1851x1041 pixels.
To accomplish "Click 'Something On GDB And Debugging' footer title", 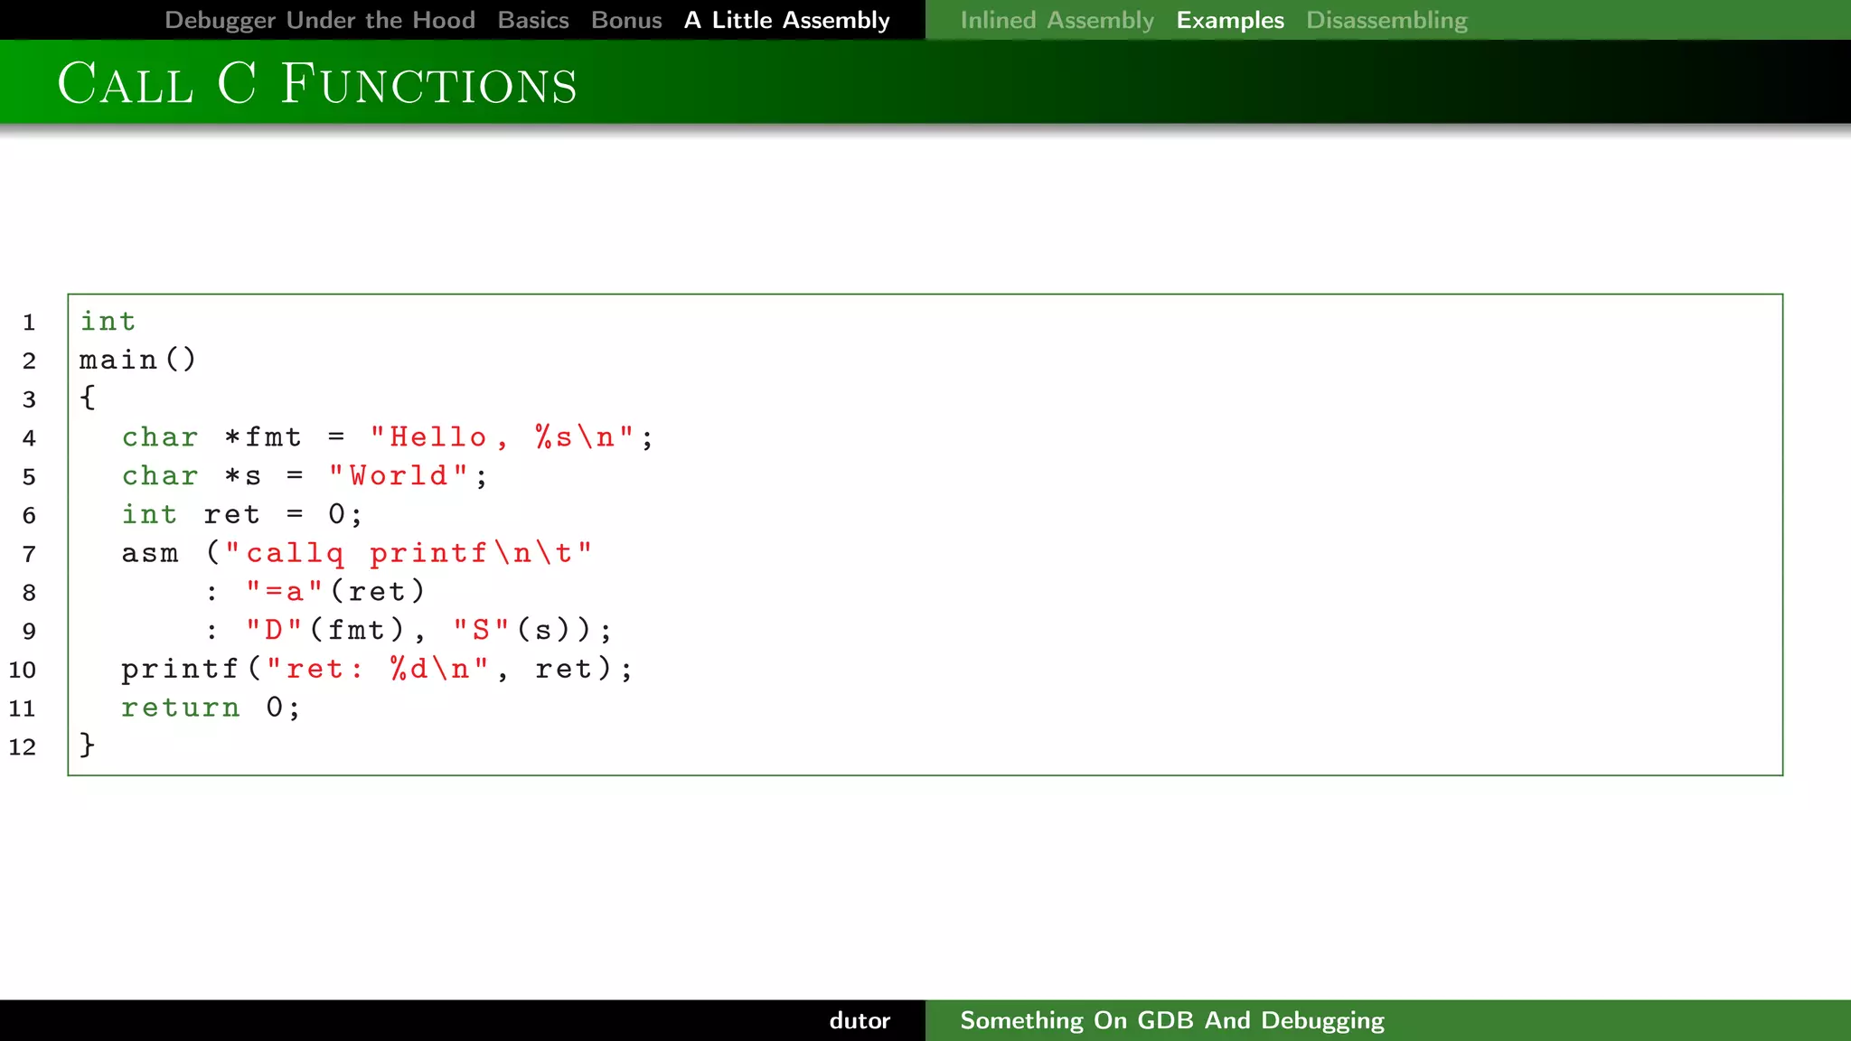I will [1171, 1020].
